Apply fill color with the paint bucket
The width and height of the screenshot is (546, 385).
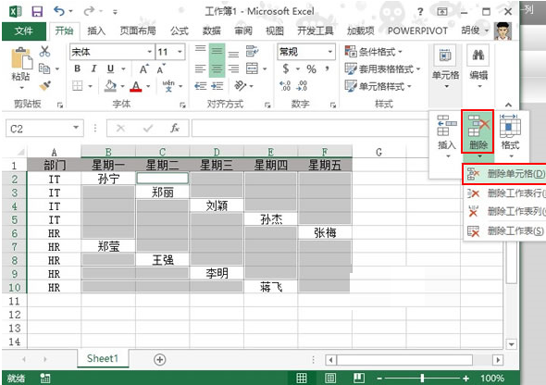(x=110, y=86)
